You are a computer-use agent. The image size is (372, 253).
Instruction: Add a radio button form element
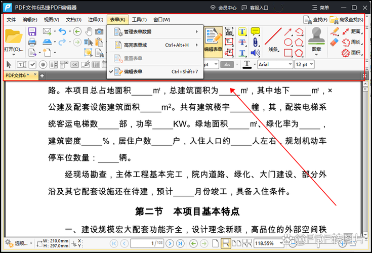(x=43, y=64)
